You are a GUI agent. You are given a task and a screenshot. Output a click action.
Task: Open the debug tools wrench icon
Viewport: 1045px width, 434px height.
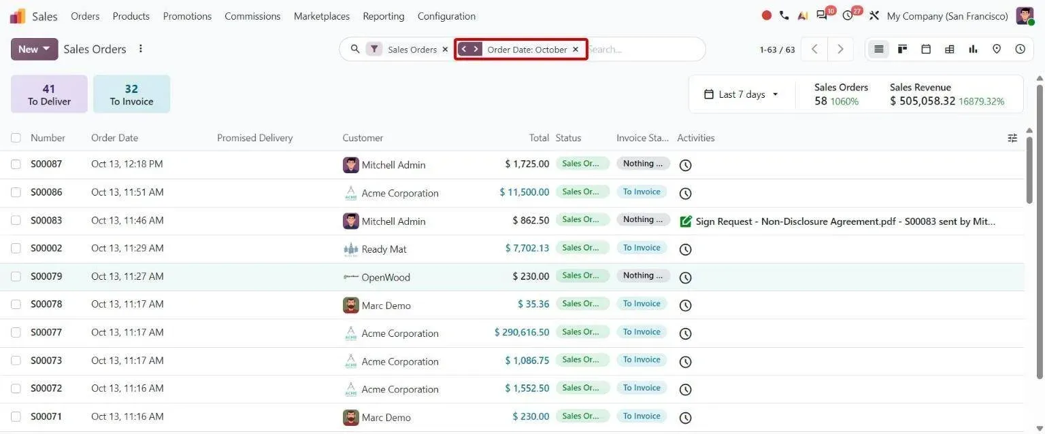[x=874, y=16]
